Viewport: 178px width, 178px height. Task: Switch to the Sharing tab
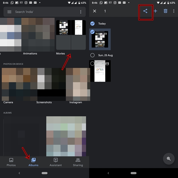(78, 162)
